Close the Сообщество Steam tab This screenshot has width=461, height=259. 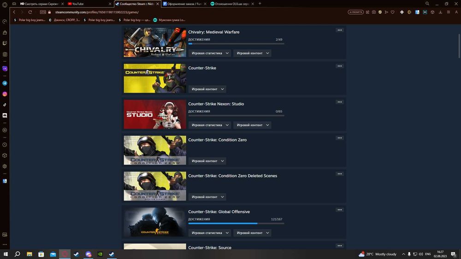click(x=158, y=4)
